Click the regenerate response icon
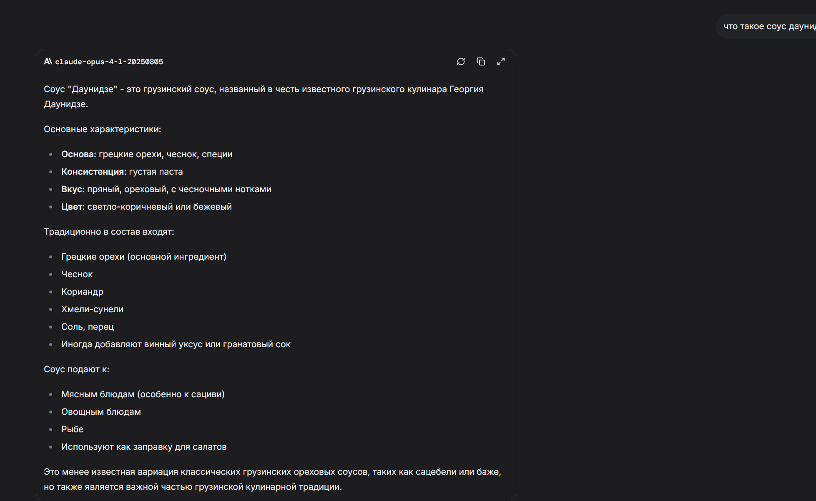The image size is (816, 501). 461,62
